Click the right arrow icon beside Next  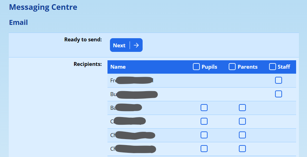pyautogui.click(x=136, y=45)
